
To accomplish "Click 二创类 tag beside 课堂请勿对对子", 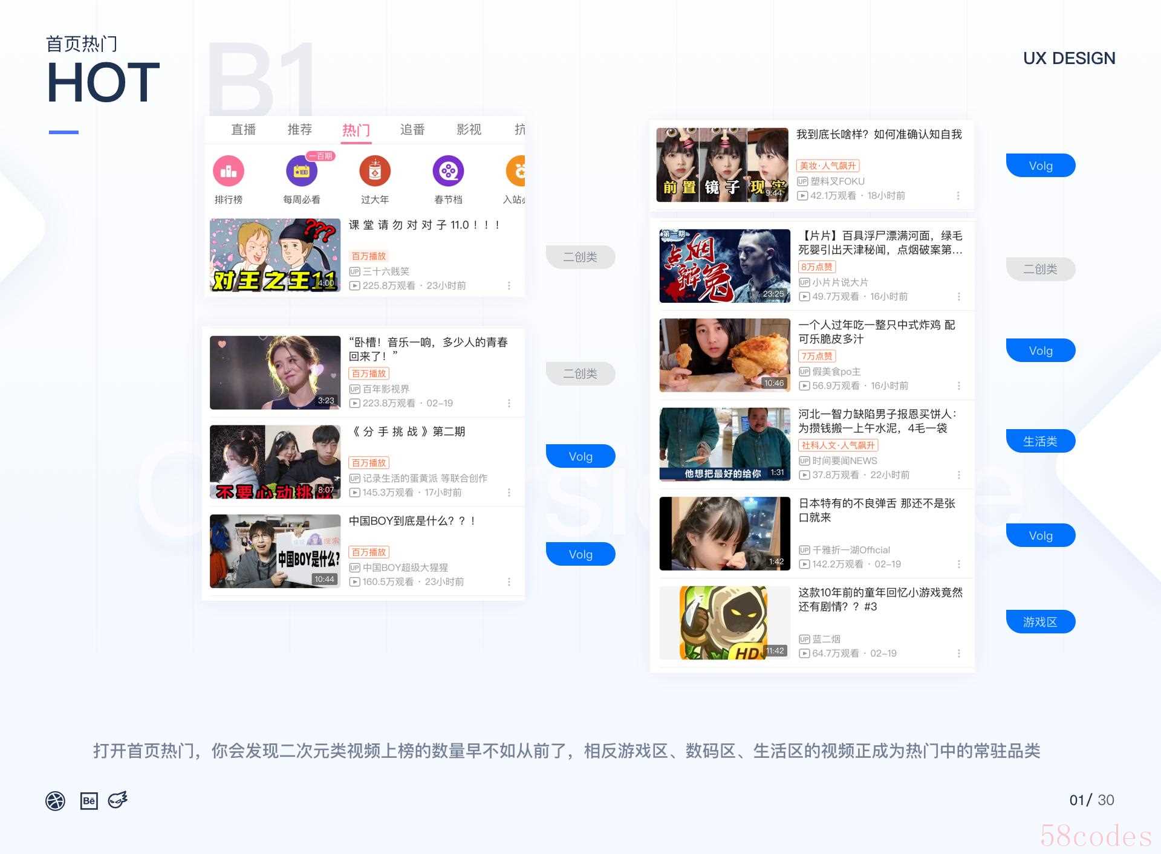I will (x=580, y=257).
